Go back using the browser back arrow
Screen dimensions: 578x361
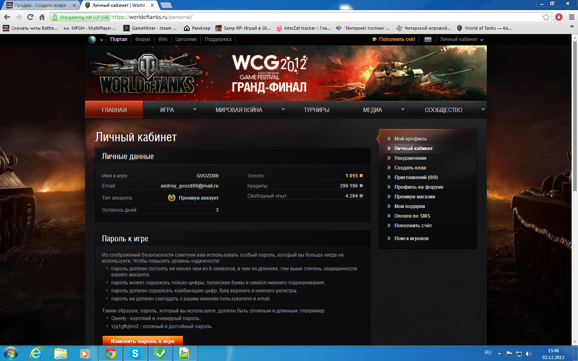click(7, 17)
